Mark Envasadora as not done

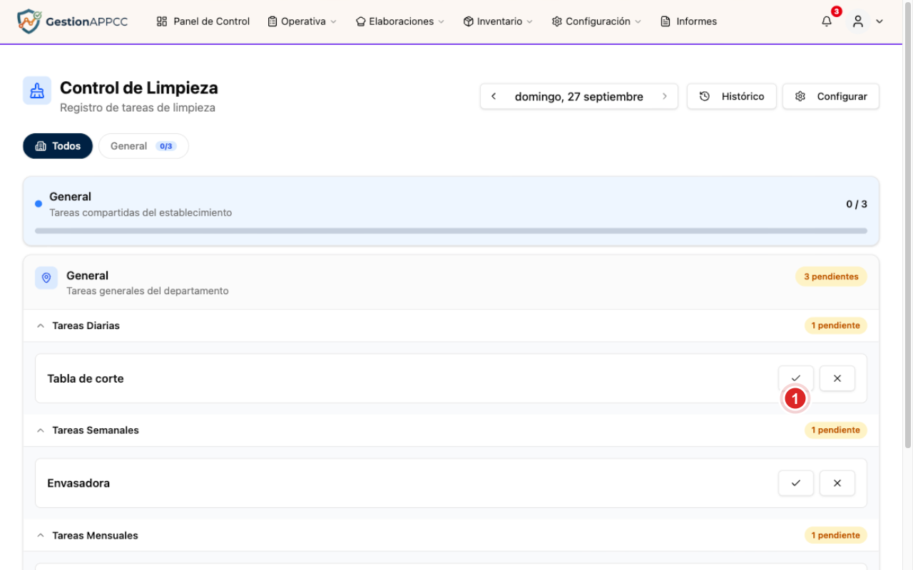(837, 483)
